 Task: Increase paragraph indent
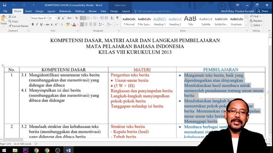pos(106,18)
